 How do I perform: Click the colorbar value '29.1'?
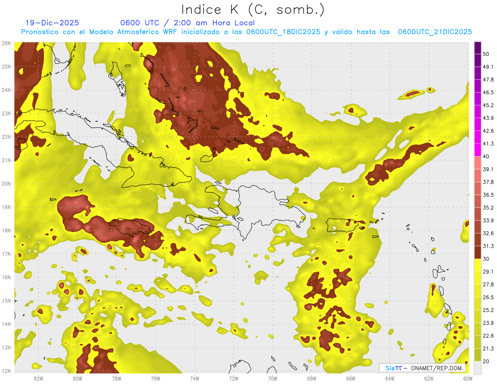point(488,272)
